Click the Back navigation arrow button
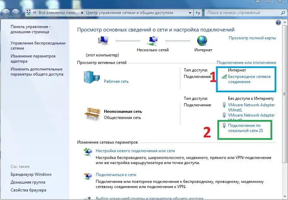The image size is (288, 200). 6,13
